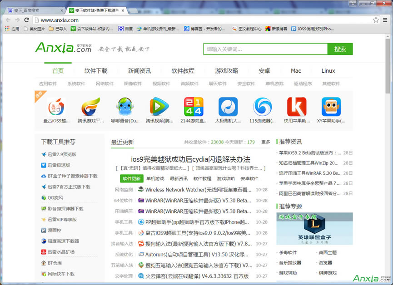
Task: Reload the page with the refresh icon
Action: (x=26, y=20)
